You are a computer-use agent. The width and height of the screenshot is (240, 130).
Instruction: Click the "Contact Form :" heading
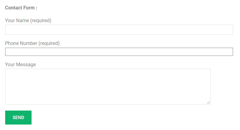(21, 8)
